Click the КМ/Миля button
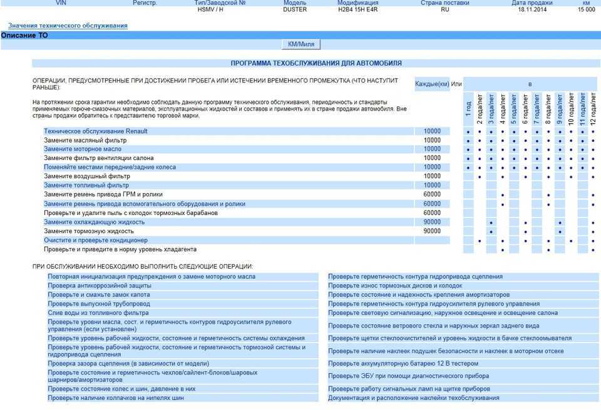 [x=301, y=44]
